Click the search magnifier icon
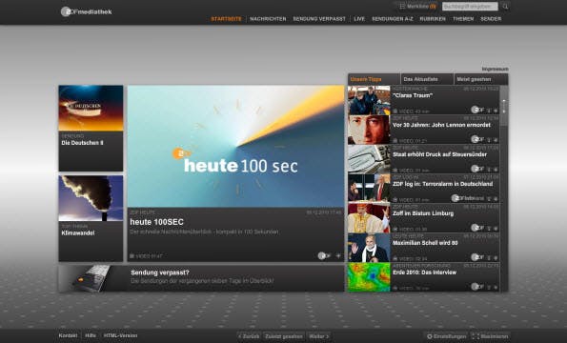567x343 pixels. 505,6
